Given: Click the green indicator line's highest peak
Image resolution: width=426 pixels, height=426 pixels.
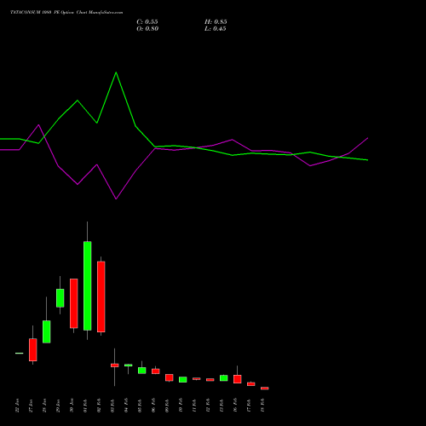Looking at the screenshot, I should coord(116,72).
